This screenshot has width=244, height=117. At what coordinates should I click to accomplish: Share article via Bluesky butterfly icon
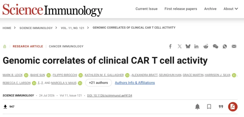(188, 46)
